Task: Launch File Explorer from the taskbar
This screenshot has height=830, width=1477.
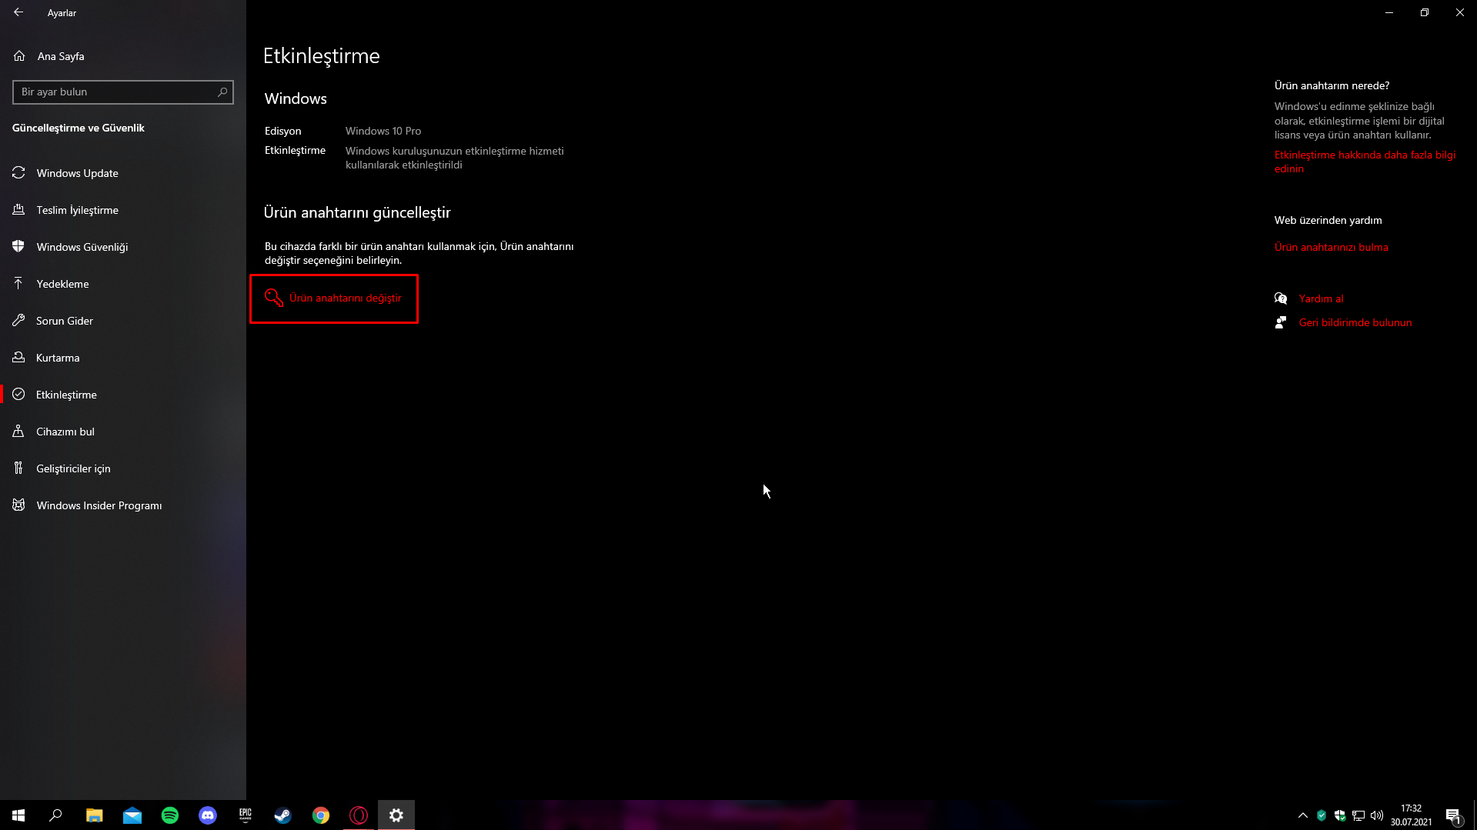Action: pyautogui.click(x=94, y=815)
